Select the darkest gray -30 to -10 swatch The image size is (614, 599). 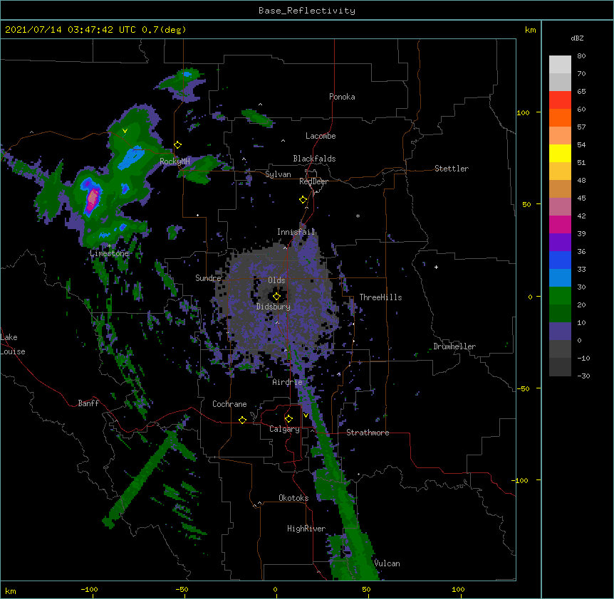click(x=560, y=367)
